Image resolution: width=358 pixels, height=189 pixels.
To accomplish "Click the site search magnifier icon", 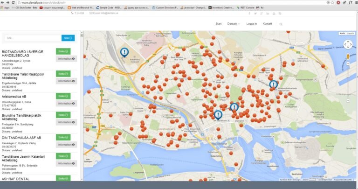I will click(281, 24).
